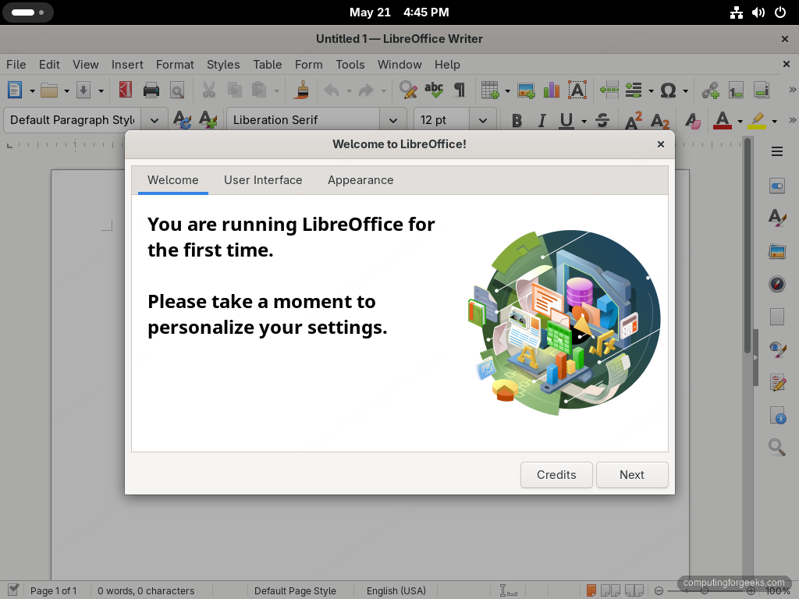Open the system power menu icon
Screen dimensions: 799x599
tap(780, 12)
